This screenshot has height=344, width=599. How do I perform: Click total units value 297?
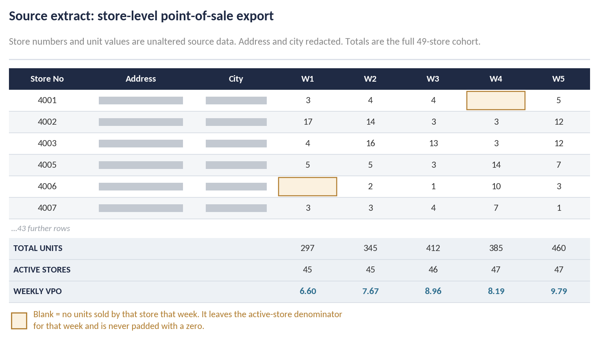[307, 248]
